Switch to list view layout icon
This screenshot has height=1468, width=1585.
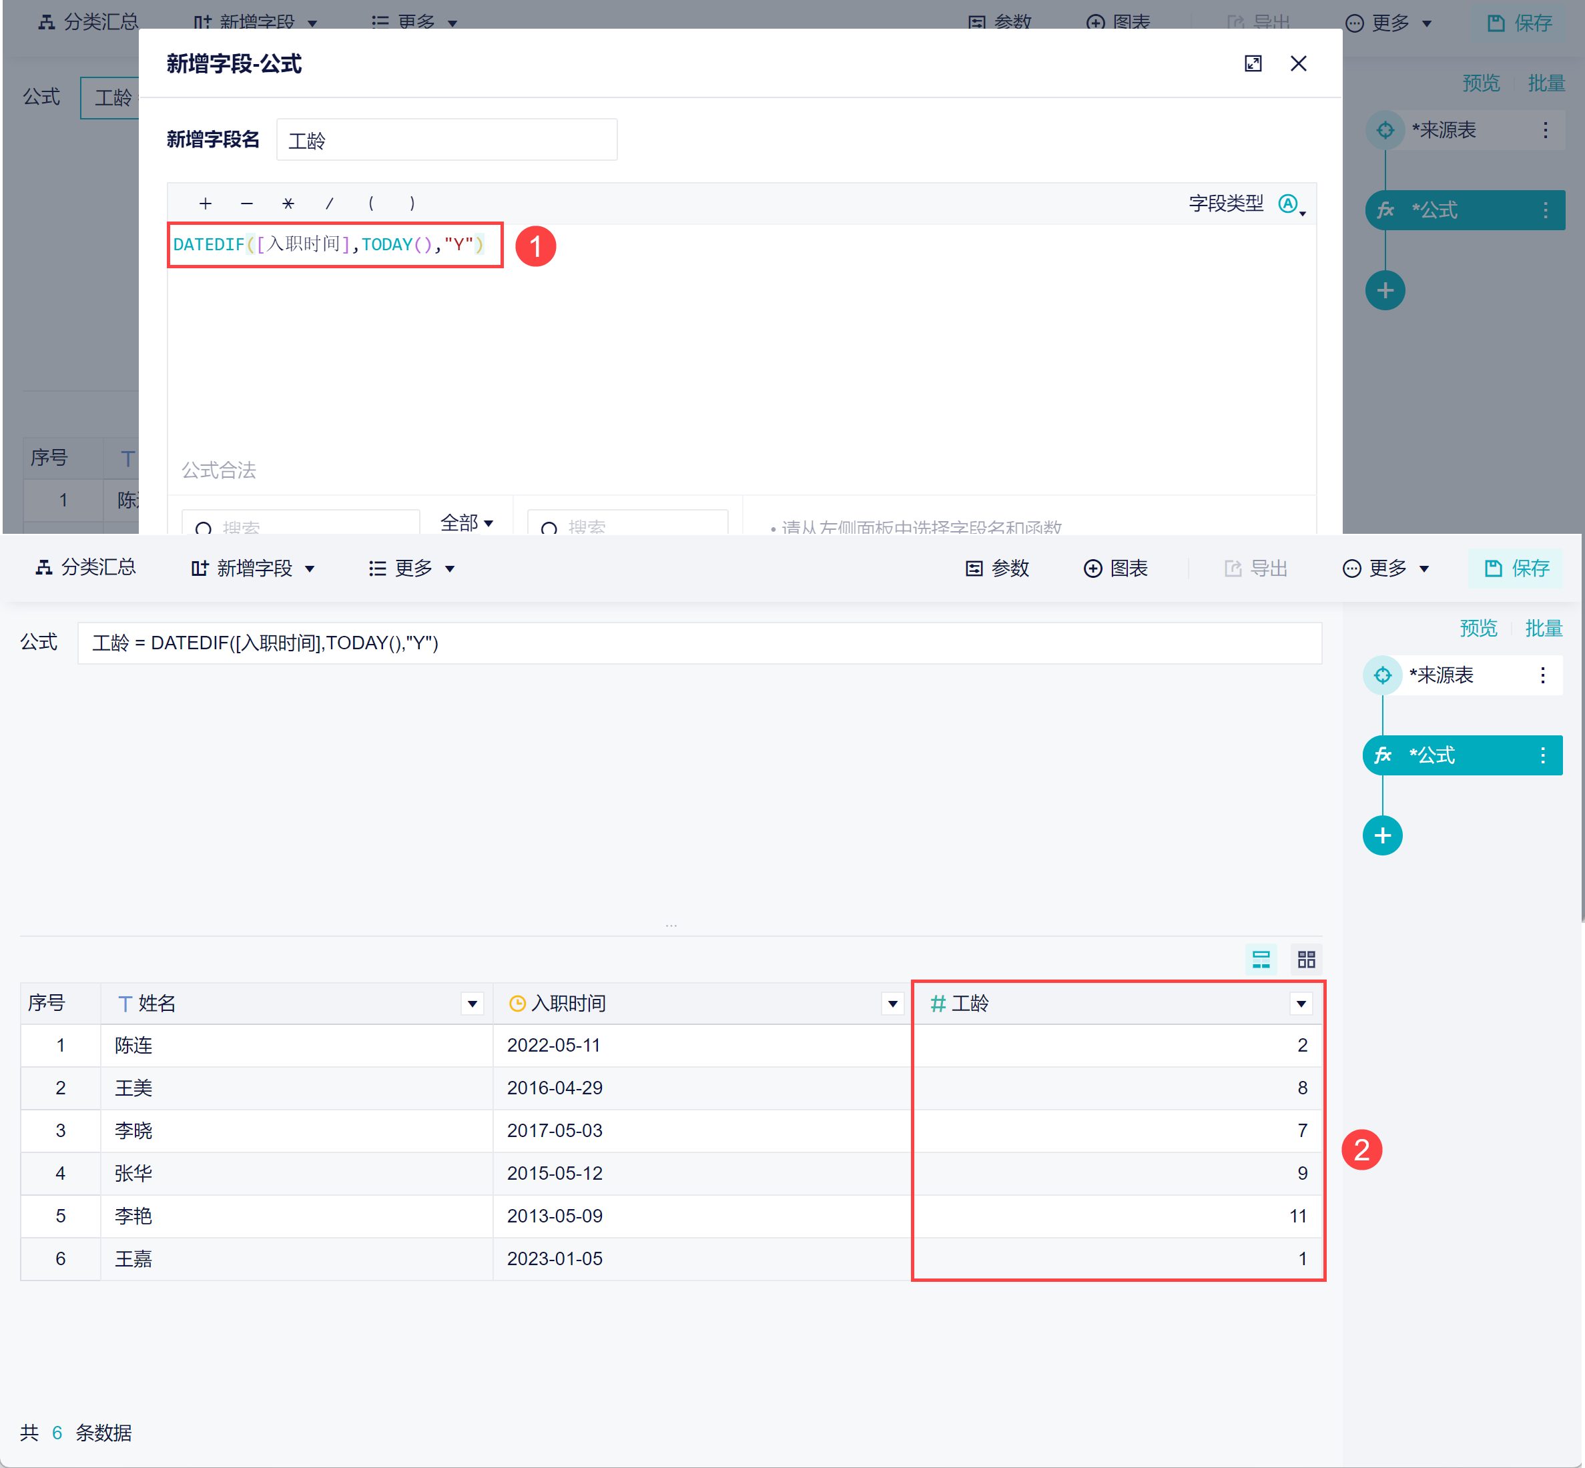pos(1261,960)
